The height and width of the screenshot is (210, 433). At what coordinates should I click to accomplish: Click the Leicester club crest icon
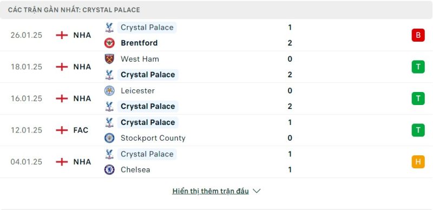[109, 90]
